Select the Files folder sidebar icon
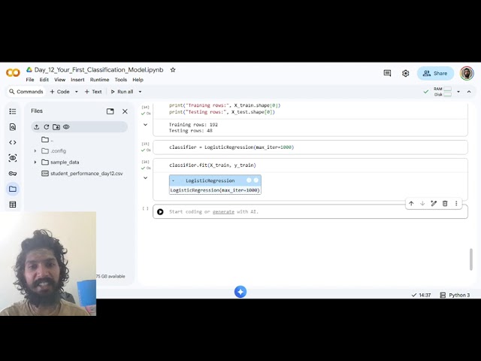Viewport: 481px width, 361px height. [x=13, y=189]
